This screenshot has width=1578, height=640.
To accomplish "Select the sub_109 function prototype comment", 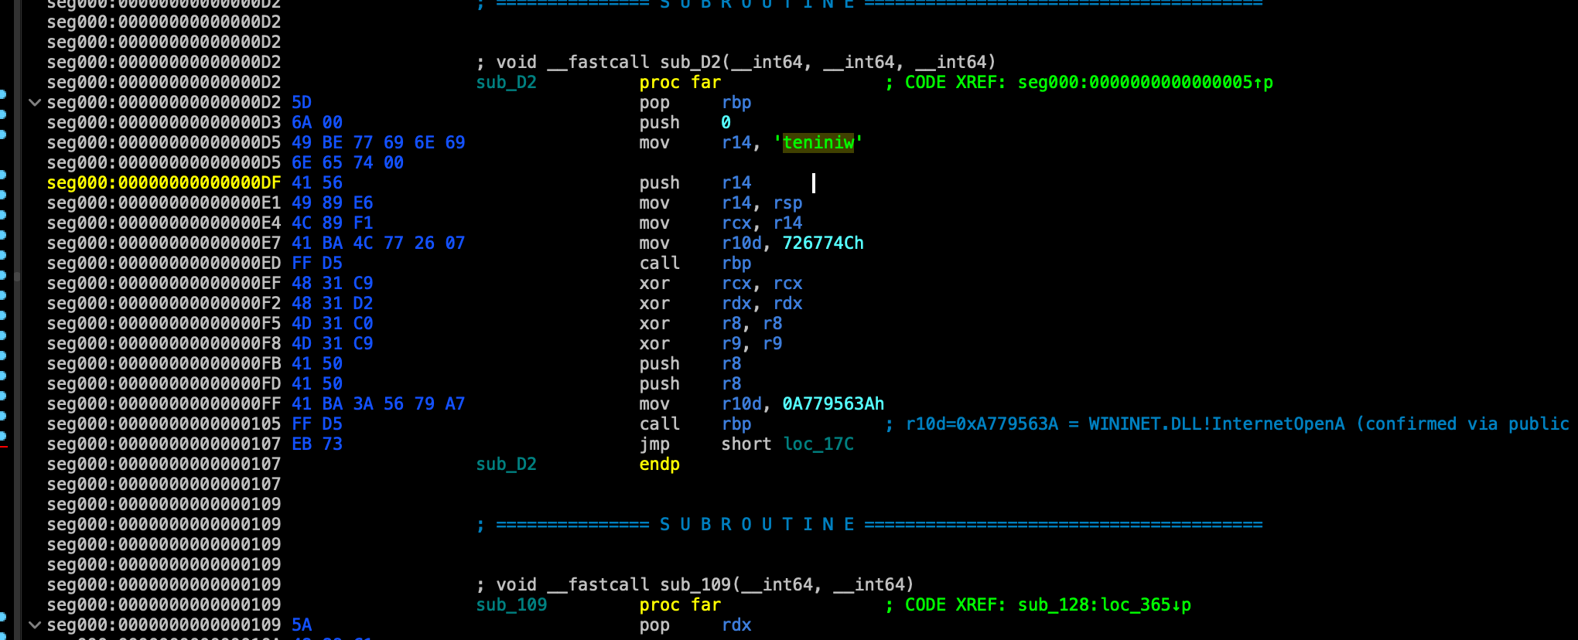I will (695, 584).
